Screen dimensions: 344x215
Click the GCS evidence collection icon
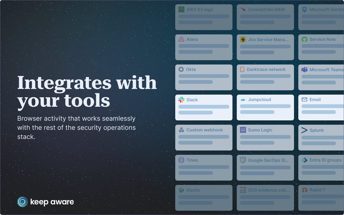tap(243, 190)
